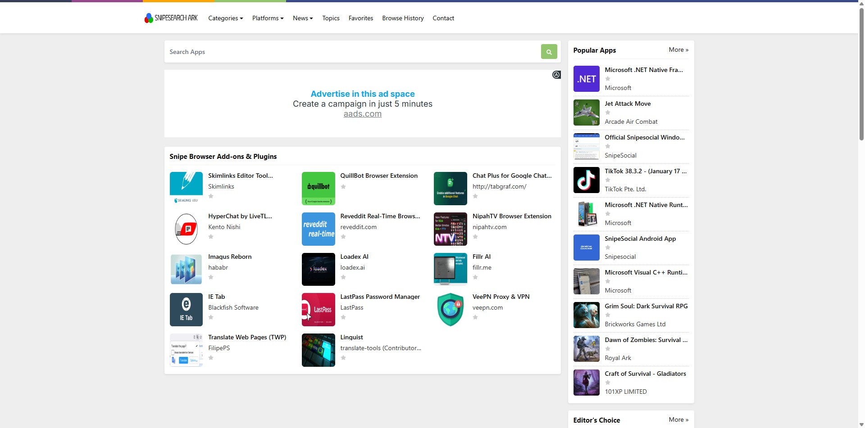
Task: Focus the Search Apps input field
Action: (x=352, y=52)
